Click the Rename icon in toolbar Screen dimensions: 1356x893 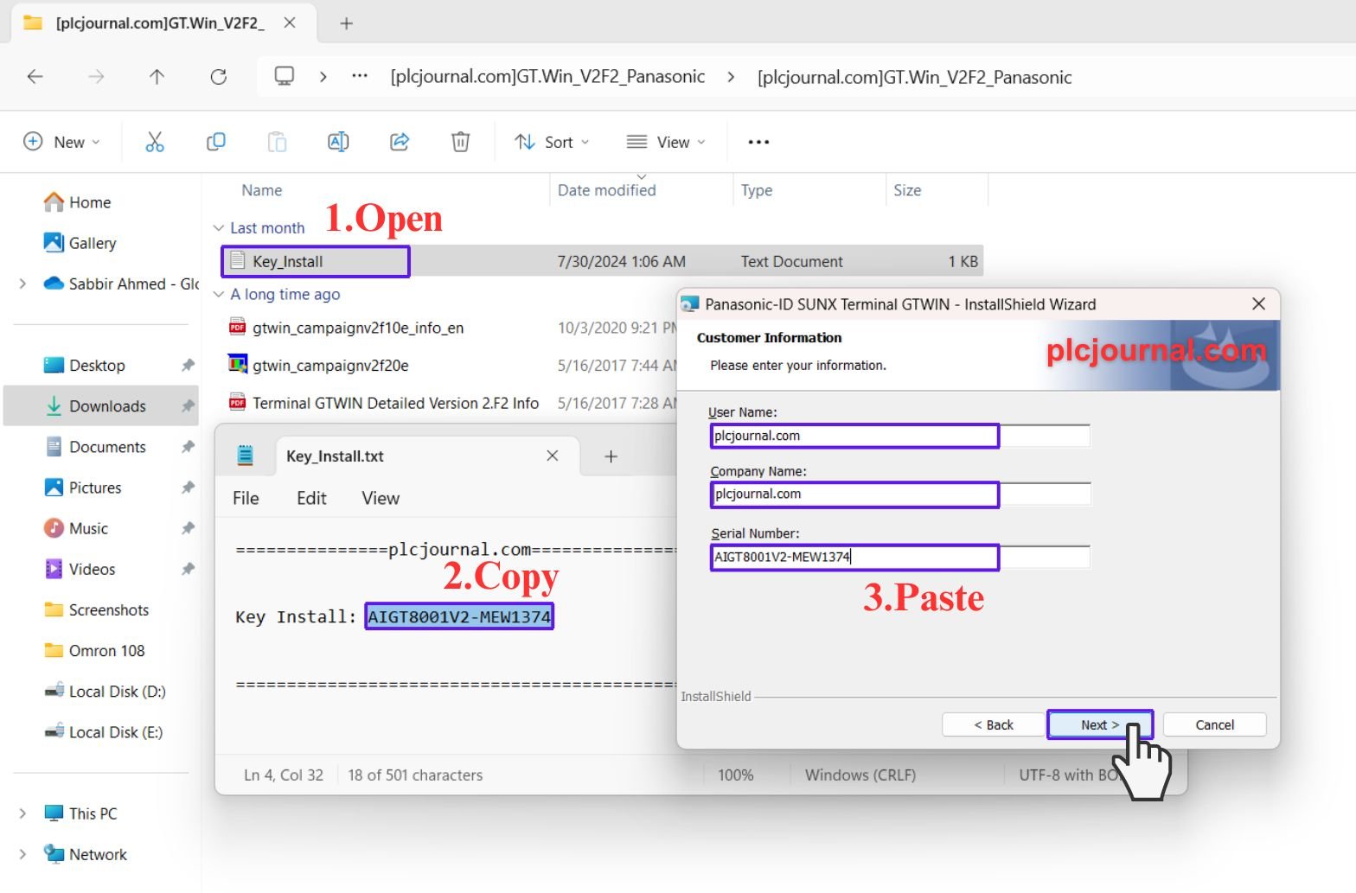338,142
